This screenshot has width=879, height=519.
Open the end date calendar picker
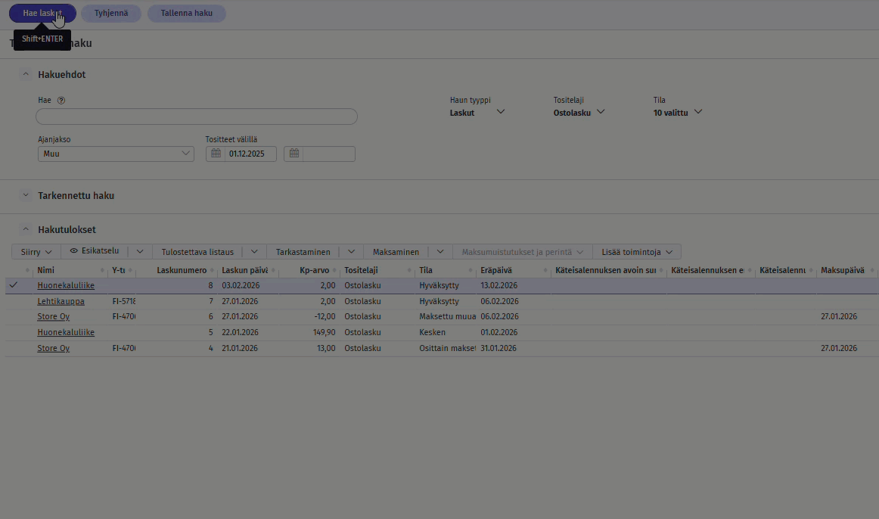[x=294, y=154]
